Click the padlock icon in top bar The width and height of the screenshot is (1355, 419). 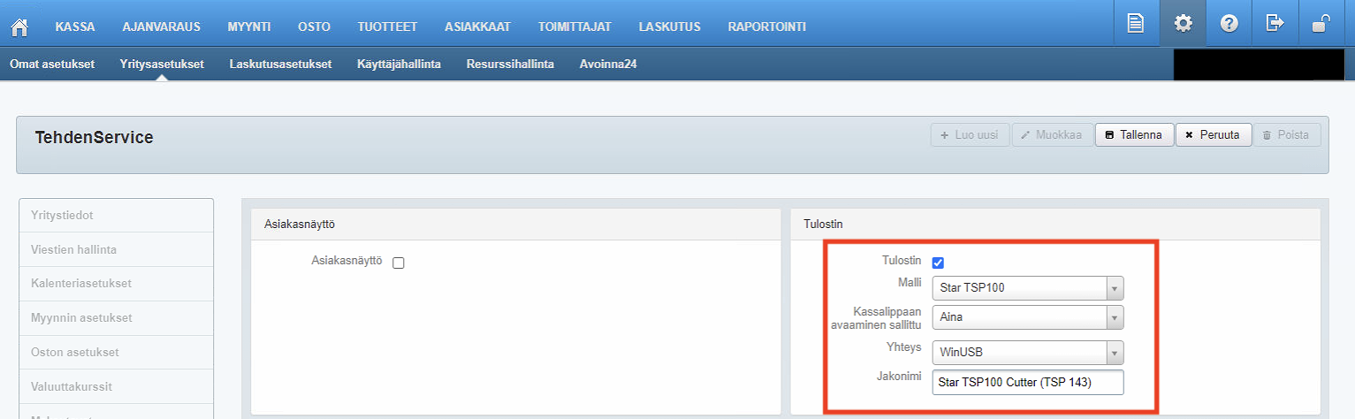tap(1321, 24)
